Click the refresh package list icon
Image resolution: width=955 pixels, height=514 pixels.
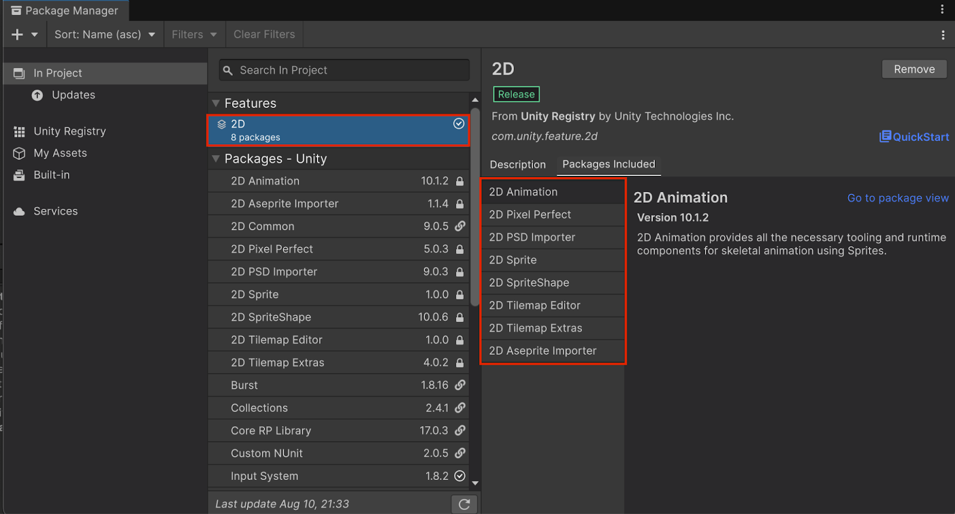tap(464, 504)
